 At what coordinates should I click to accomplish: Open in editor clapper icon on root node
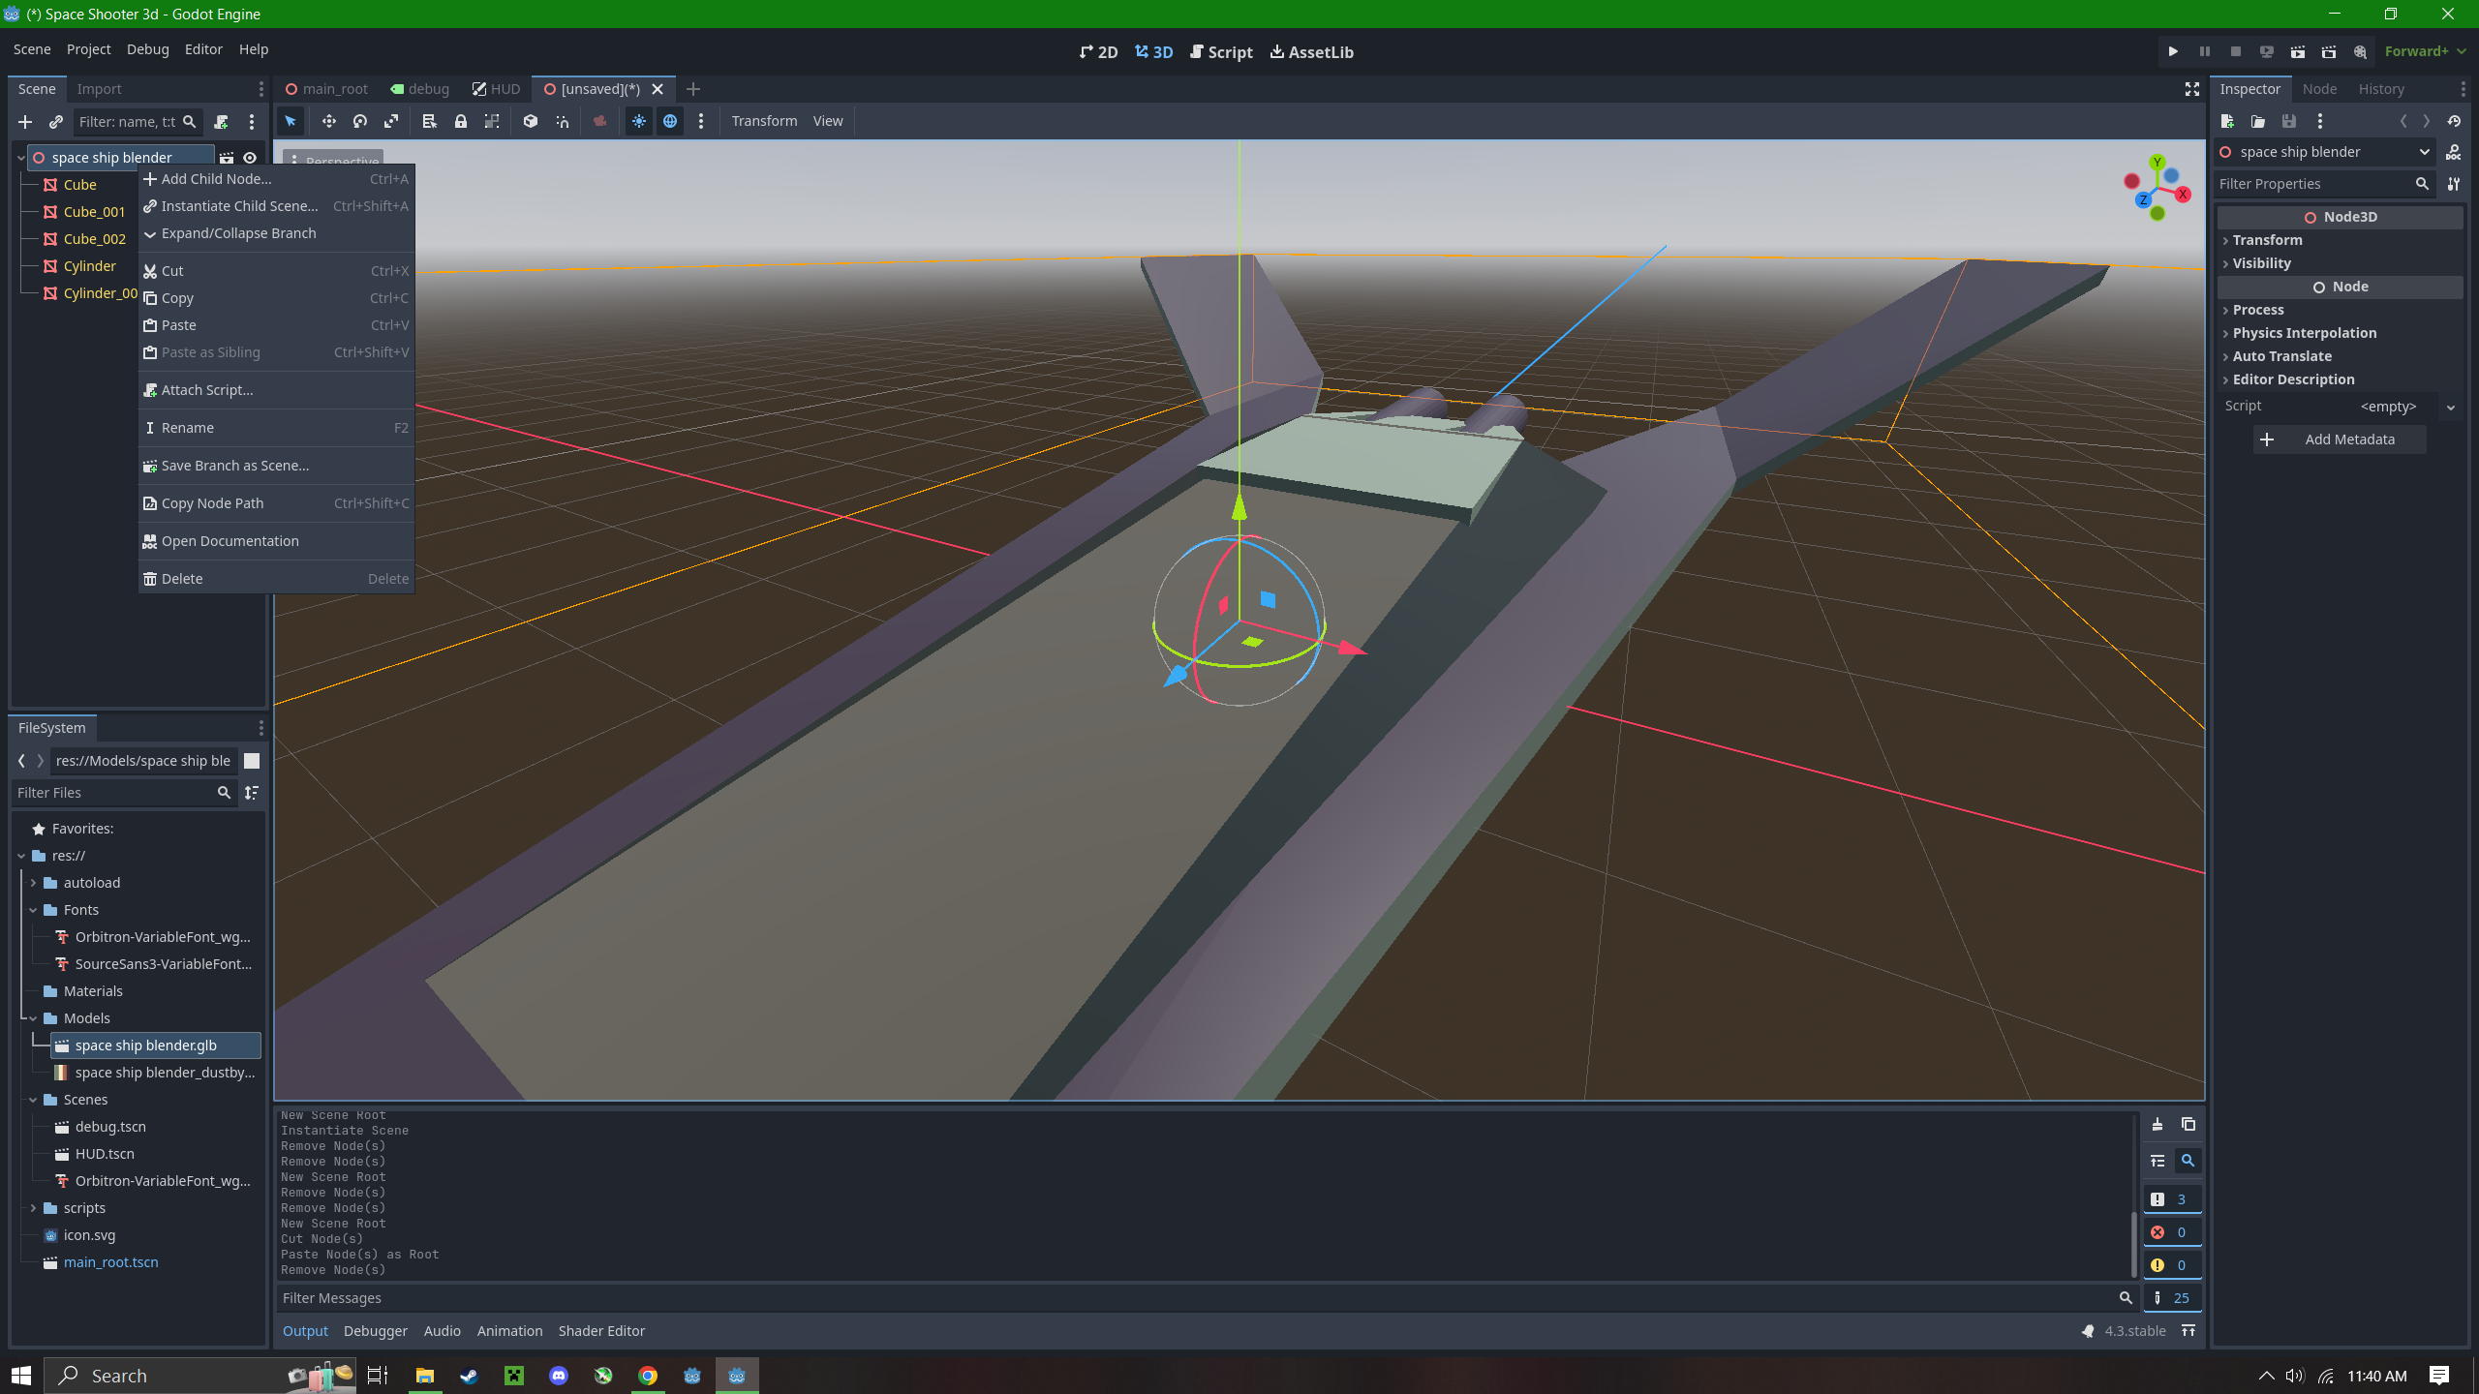coord(227,158)
